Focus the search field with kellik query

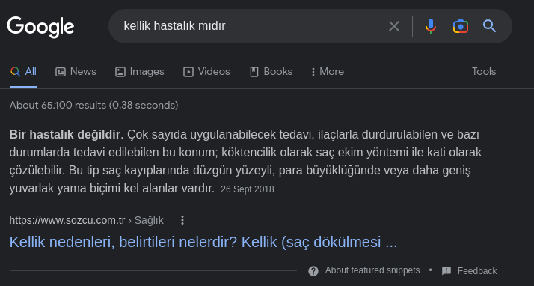tap(252, 26)
